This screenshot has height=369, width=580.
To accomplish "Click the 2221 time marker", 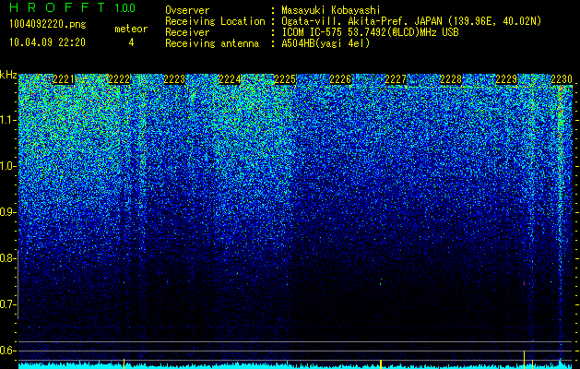I will point(64,79).
